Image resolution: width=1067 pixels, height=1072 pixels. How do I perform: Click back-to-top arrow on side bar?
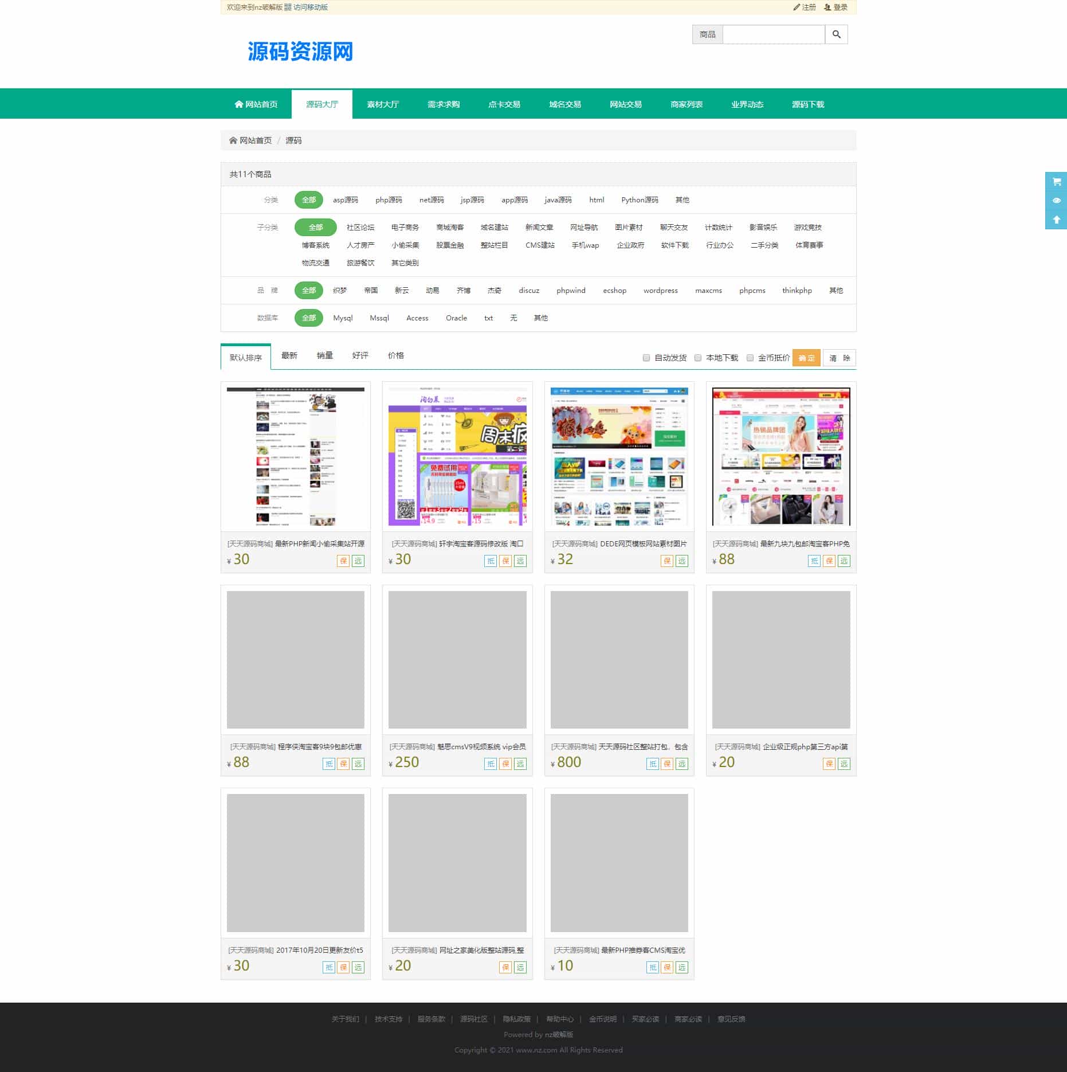(1056, 220)
